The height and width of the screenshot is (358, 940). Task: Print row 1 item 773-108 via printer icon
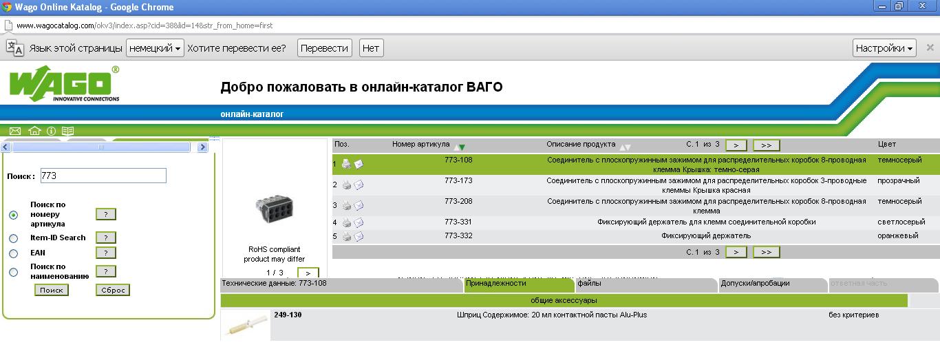coord(346,164)
